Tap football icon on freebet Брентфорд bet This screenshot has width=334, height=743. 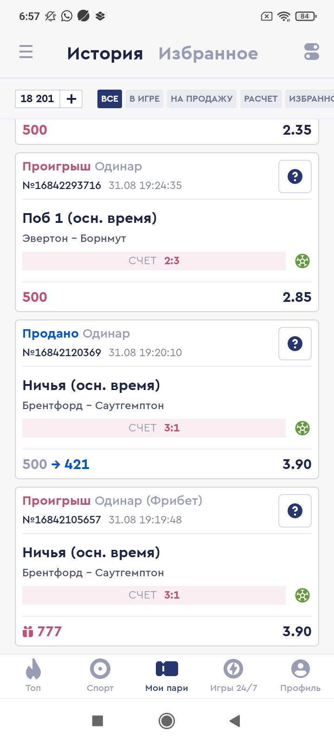[x=302, y=595]
